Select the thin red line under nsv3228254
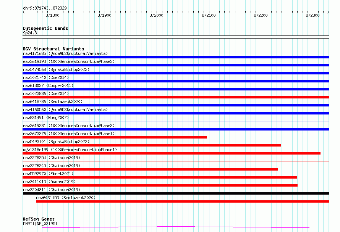The width and height of the screenshot is (340, 232). click(x=176, y=161)
